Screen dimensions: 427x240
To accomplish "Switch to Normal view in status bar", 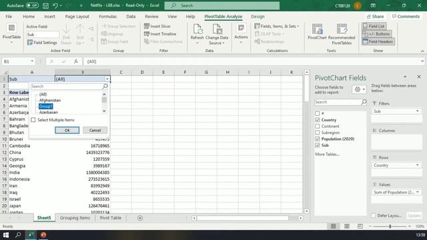I will (x=333, y=226).
